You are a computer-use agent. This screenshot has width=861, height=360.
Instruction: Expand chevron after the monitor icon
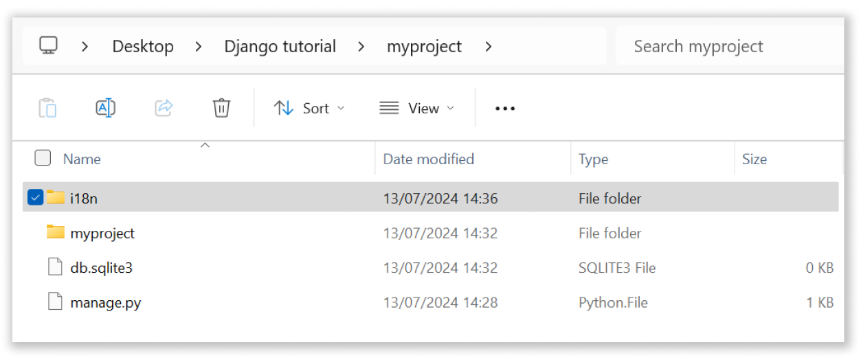click(85, 47)
